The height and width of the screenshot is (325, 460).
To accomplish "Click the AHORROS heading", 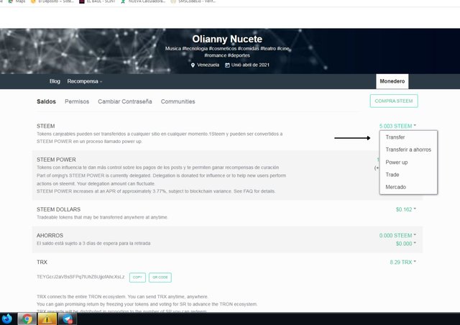I will tap(50, 235).
